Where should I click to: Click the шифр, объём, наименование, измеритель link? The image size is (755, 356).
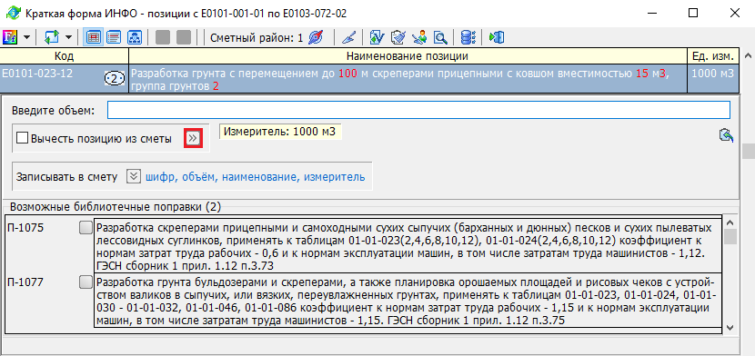click(x=255, y=177)
